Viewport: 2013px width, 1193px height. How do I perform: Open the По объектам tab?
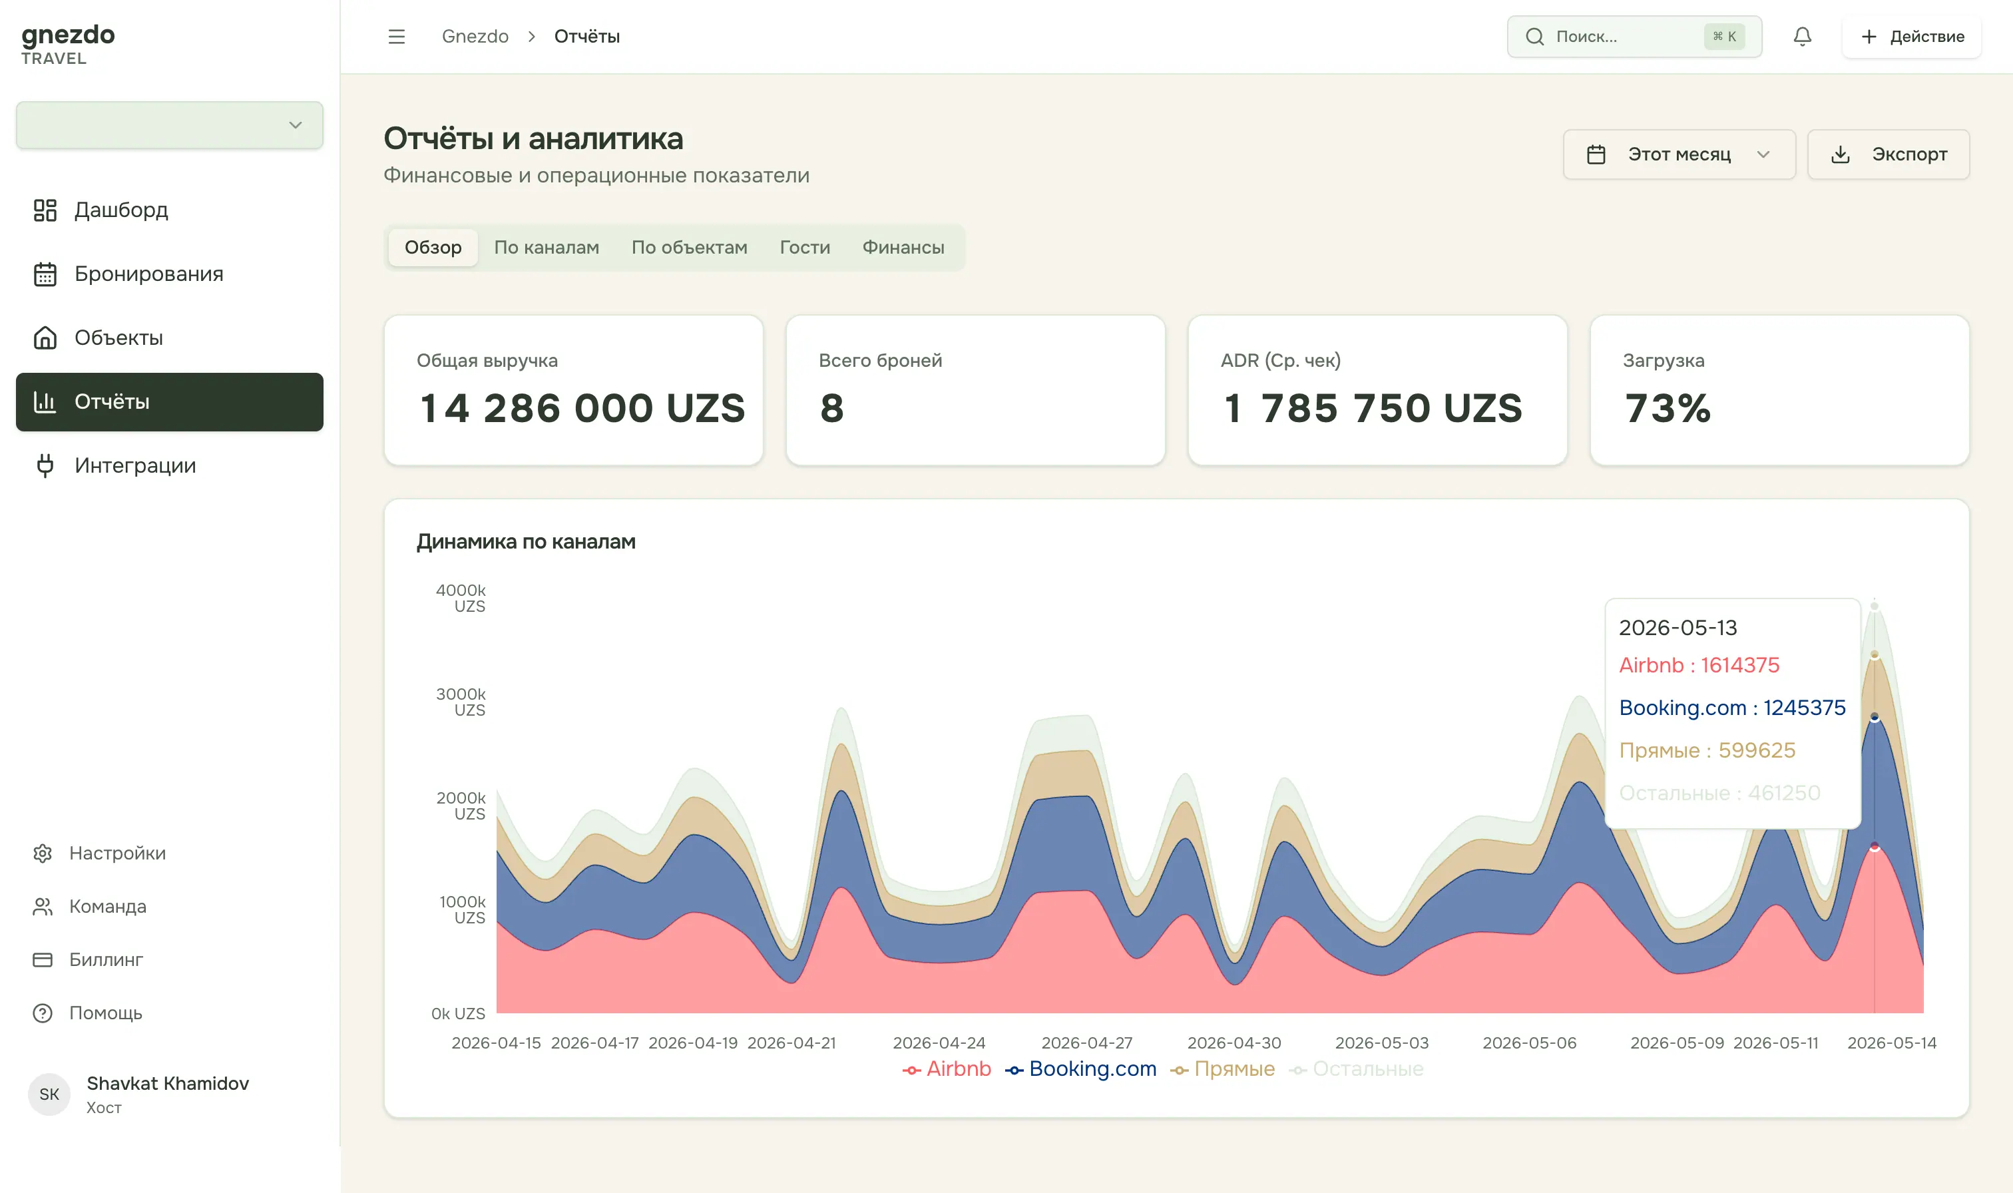[x=689, y=247]
